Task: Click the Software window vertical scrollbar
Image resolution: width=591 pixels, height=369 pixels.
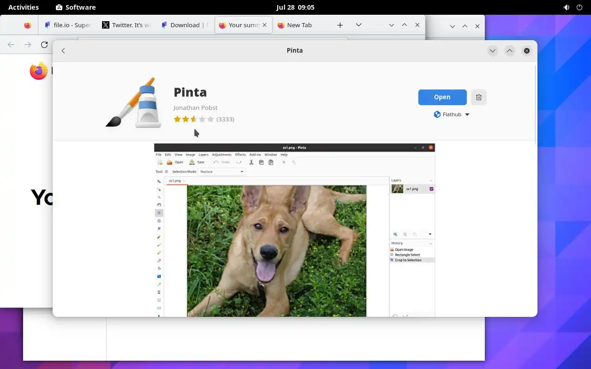Action: [536, 105]
